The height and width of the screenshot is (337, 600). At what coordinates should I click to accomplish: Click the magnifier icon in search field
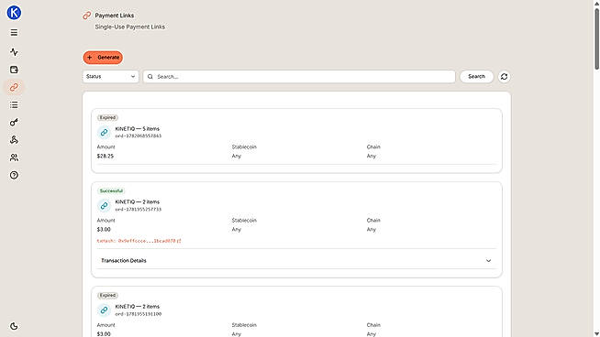pyautogui.click(x=150, y=76)
